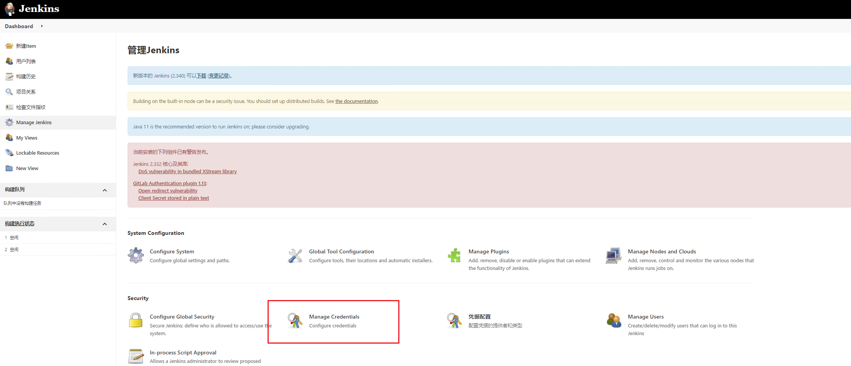Screen dimensions: 851x366
Task: Click executor 2 空闲 row
Action: (x=58, y=250)
